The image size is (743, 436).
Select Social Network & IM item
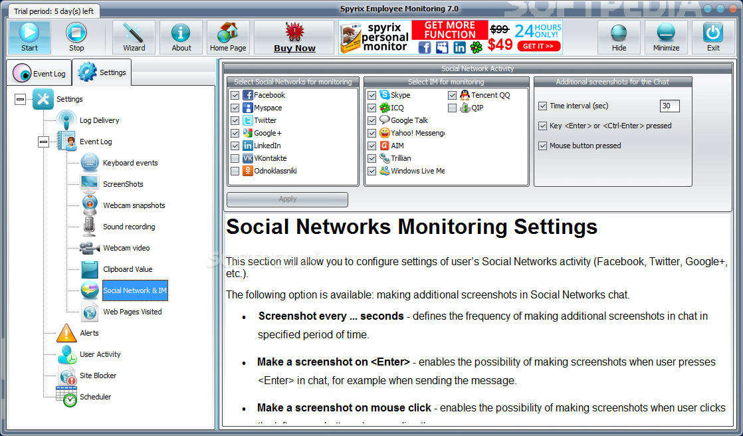click(x=135, y=290)
